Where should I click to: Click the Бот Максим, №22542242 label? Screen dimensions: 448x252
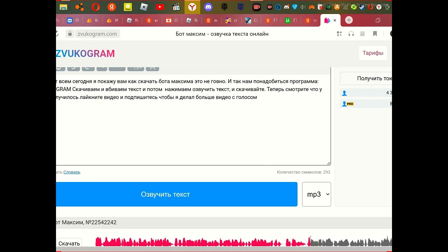coord(86,222)
